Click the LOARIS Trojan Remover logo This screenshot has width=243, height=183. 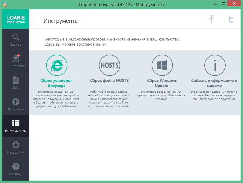point(16,19)
